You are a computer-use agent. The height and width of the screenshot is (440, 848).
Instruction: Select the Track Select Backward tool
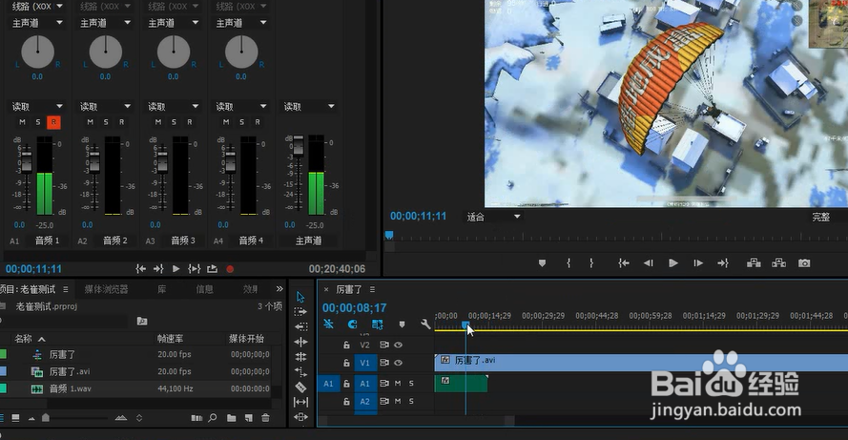pos(300,326)
